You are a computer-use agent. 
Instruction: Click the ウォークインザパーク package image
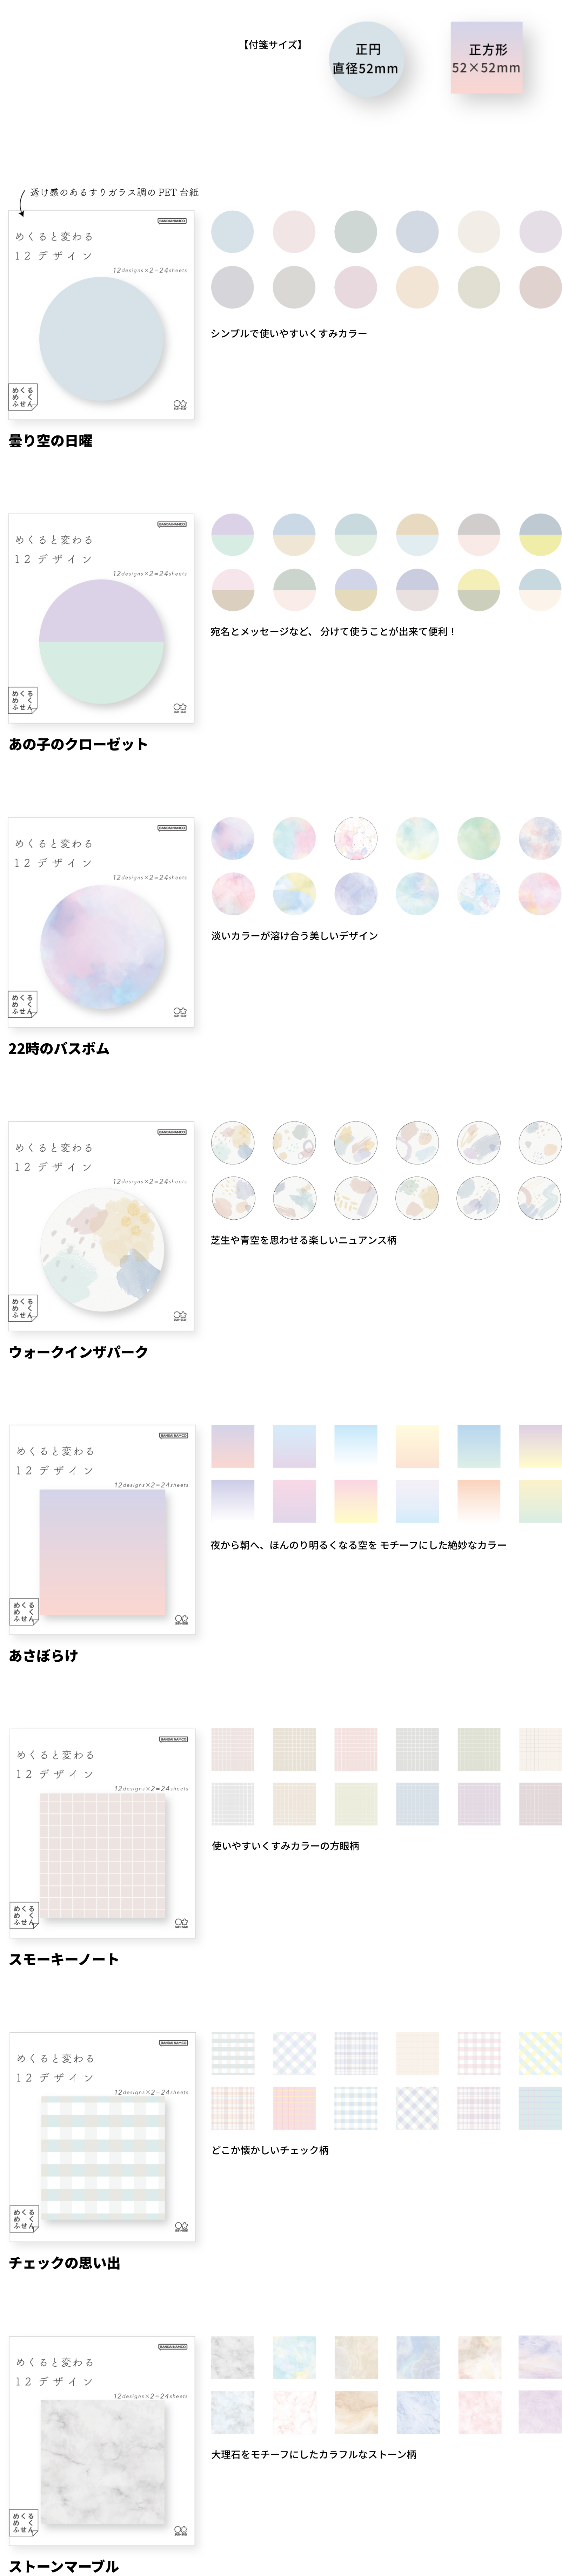(x=101, y=1226)
